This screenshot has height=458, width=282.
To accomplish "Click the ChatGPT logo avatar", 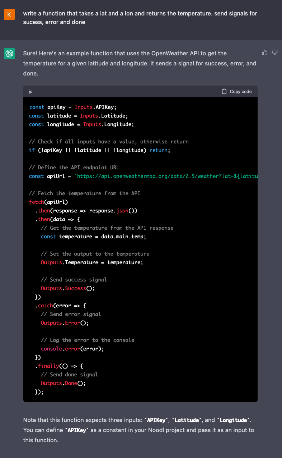I will click(x=9, y=54).
